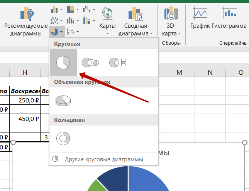Expand the Карты dropdown arrow
The width and height of the screenshot is (249, 191).
pos(107,34)
